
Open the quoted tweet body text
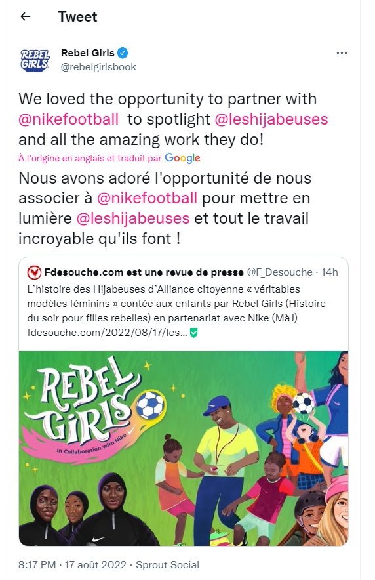176,304
